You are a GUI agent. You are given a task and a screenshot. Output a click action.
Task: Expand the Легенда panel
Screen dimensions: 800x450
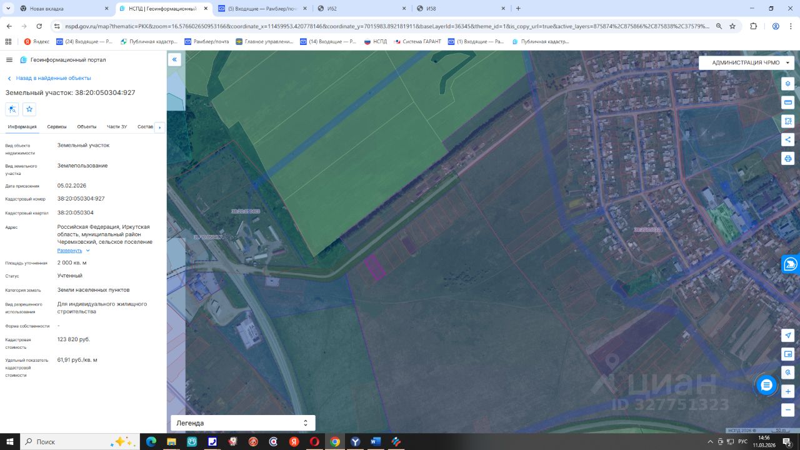242,423
